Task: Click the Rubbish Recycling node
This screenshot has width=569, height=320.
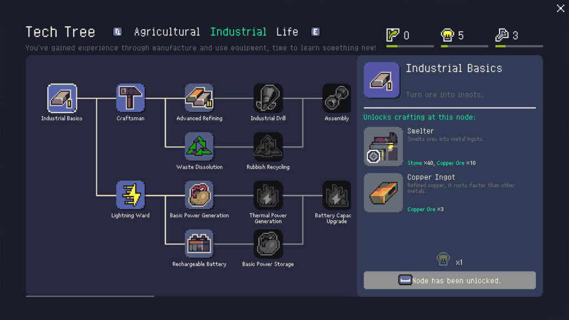Action: [x=268, y=147]
